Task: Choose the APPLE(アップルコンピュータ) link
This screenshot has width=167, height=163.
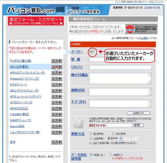Action: pyautogui.click(x=28, y=73)
